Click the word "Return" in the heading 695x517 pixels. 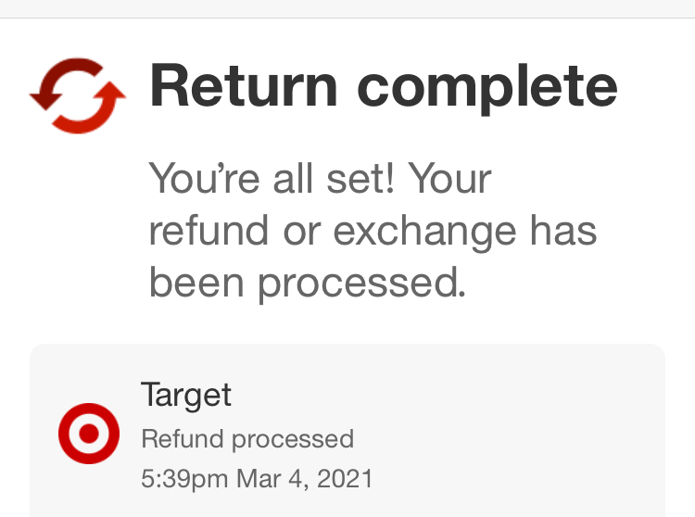point(243,86)
